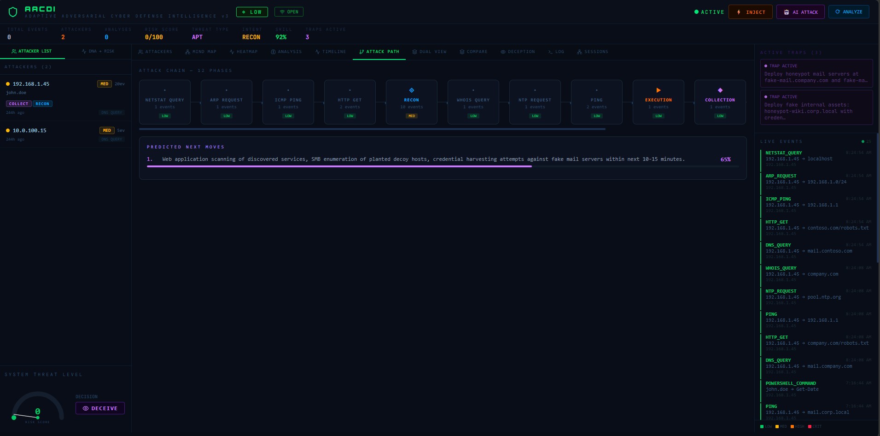Click the predicted next move text

(x=423, y=159)
